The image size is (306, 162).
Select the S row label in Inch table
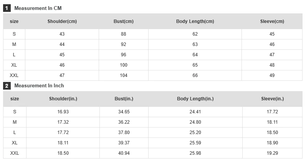click(15, 112)
